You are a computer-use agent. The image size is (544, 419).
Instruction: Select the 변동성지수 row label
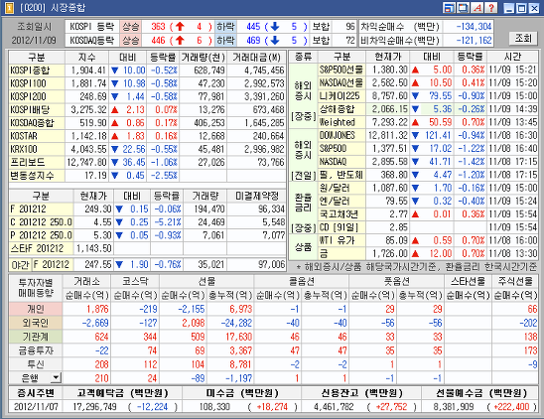click(x=37, y=176)
